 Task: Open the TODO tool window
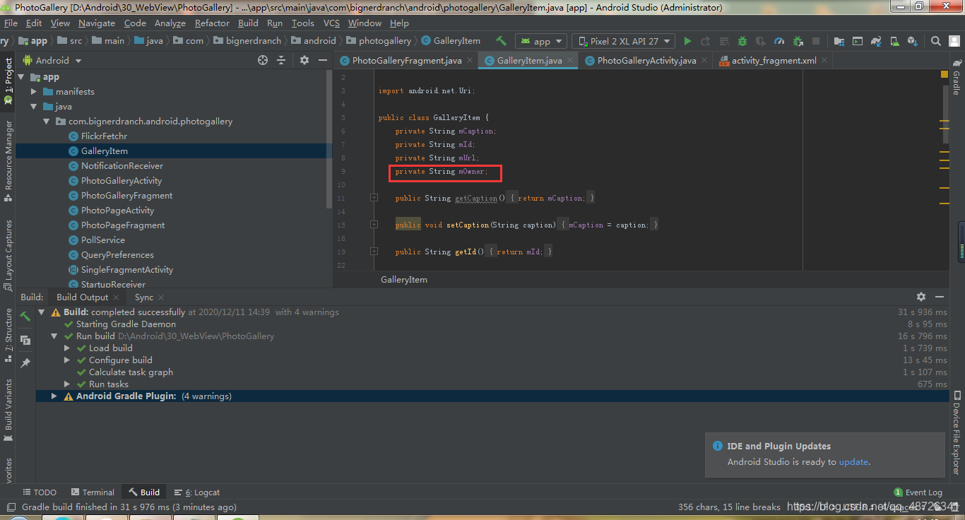[x=40, y=492]
